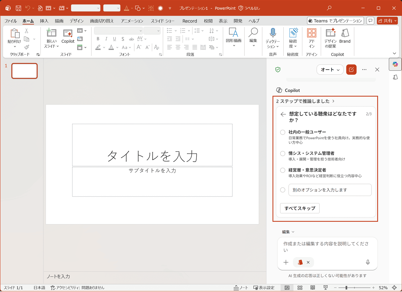Open the オート mode dropdown
The image size is (402, 292).
pyautogui.click(x=330, y=70)
